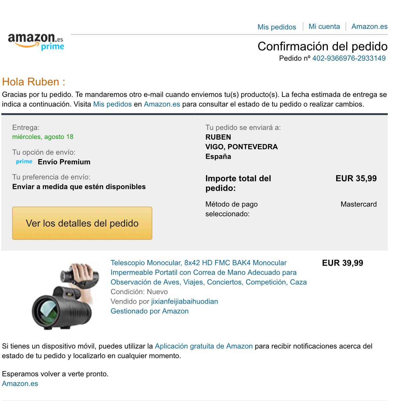Click the order total EUR 35,99
This screenshot has width=415, height=401.
pyautogui.click(x=356, y=178)
